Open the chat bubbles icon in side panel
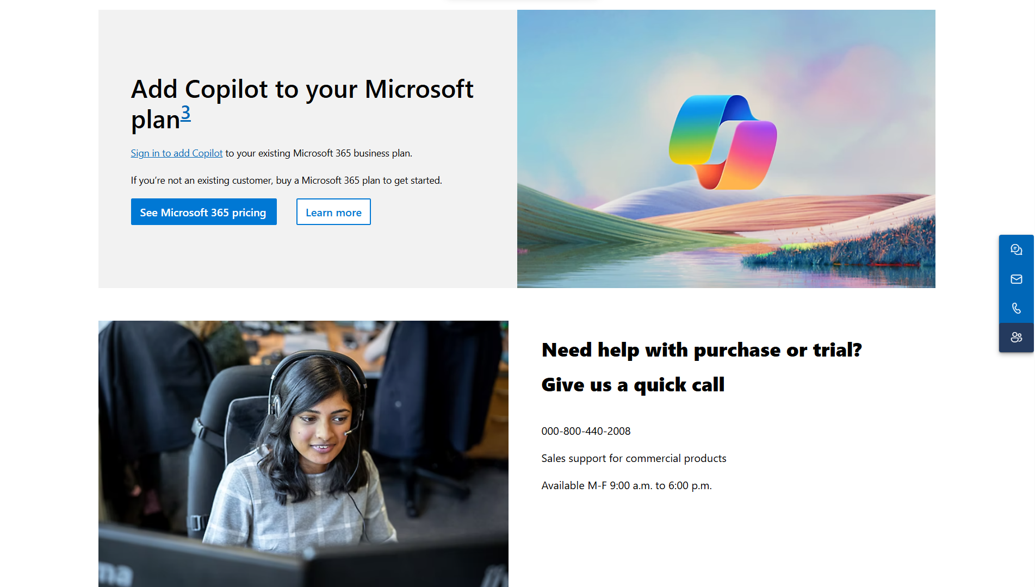 point(1016,249)
